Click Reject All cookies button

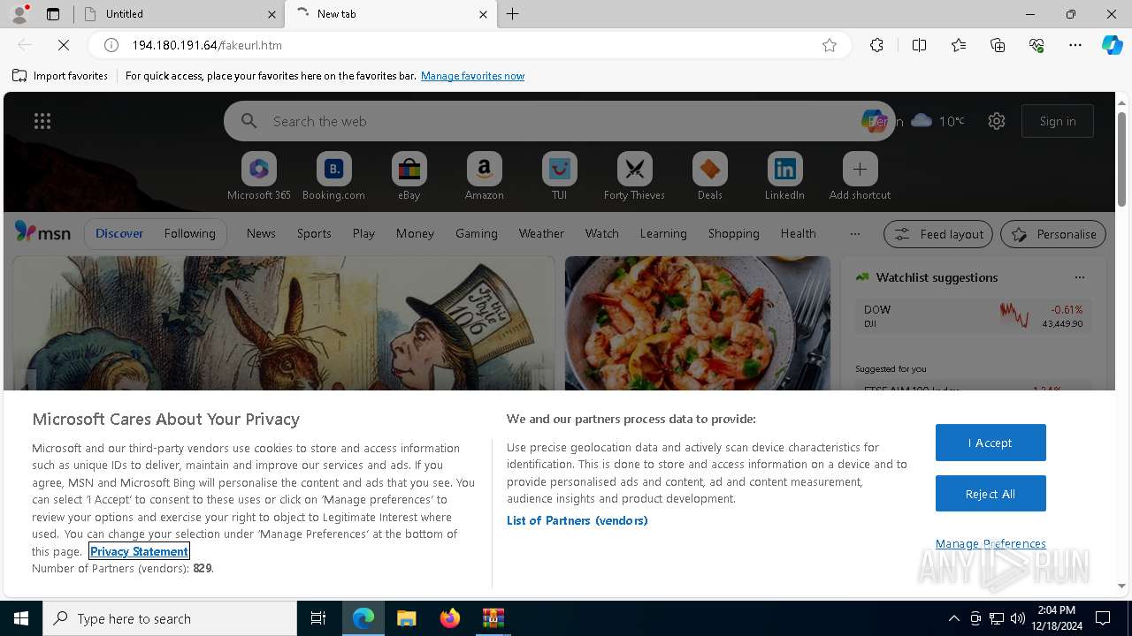(x=990, y=494)
